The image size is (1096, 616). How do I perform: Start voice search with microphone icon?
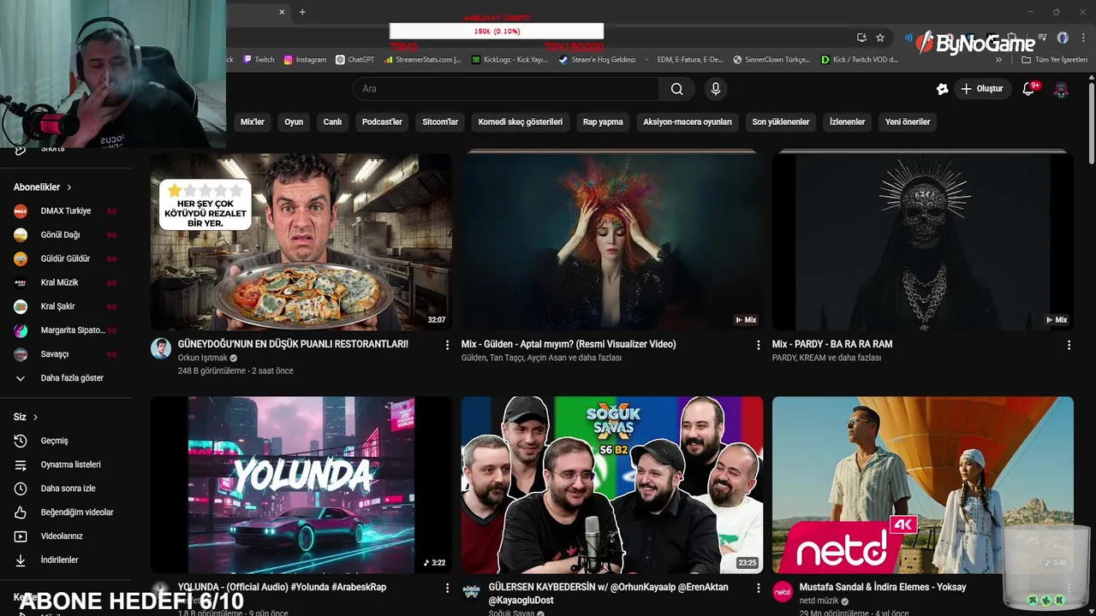(x=716, y=89)
